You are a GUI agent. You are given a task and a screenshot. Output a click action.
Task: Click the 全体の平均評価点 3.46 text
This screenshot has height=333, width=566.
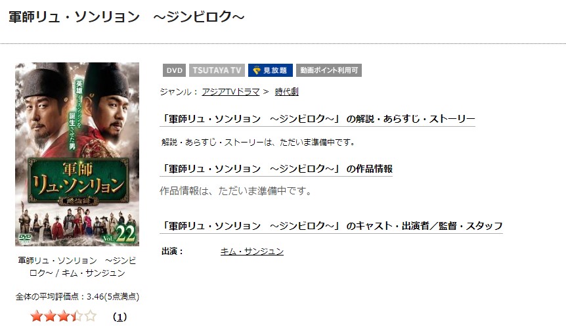(77, 296)
